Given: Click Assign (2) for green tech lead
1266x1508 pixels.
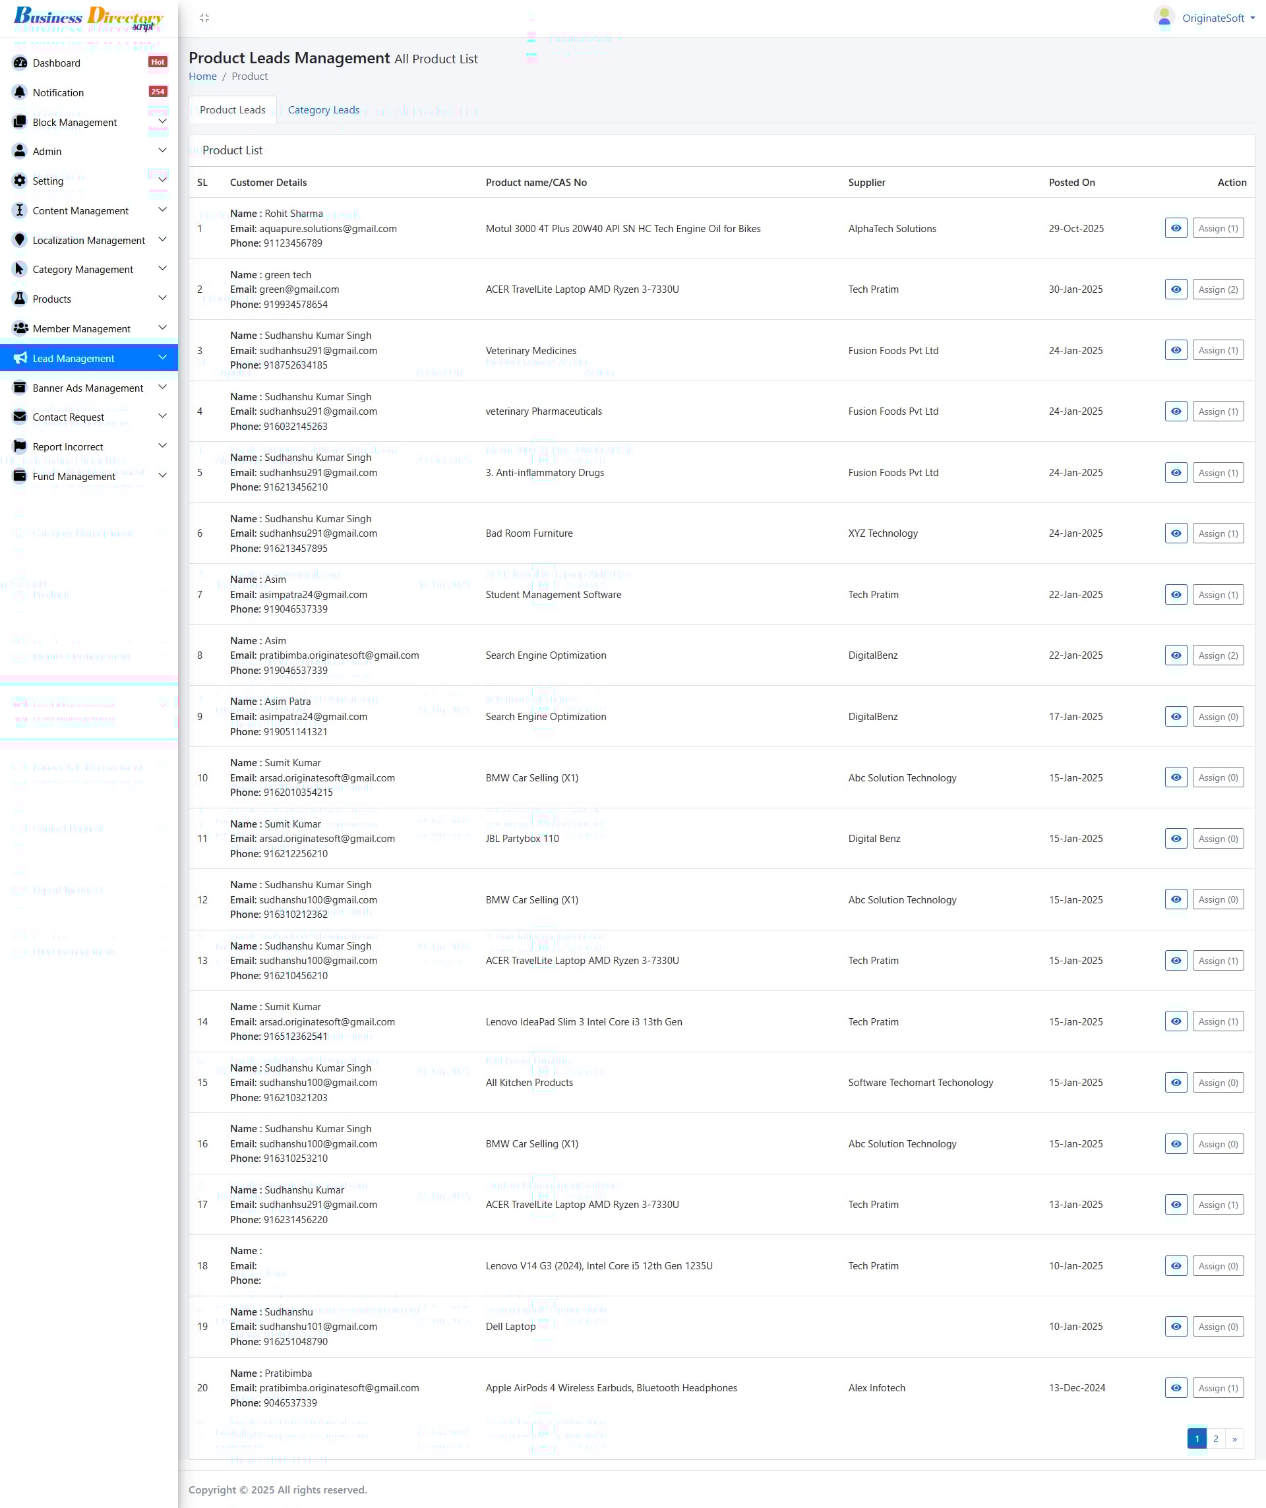Looking at the screenshot, I should point(1218,289).
